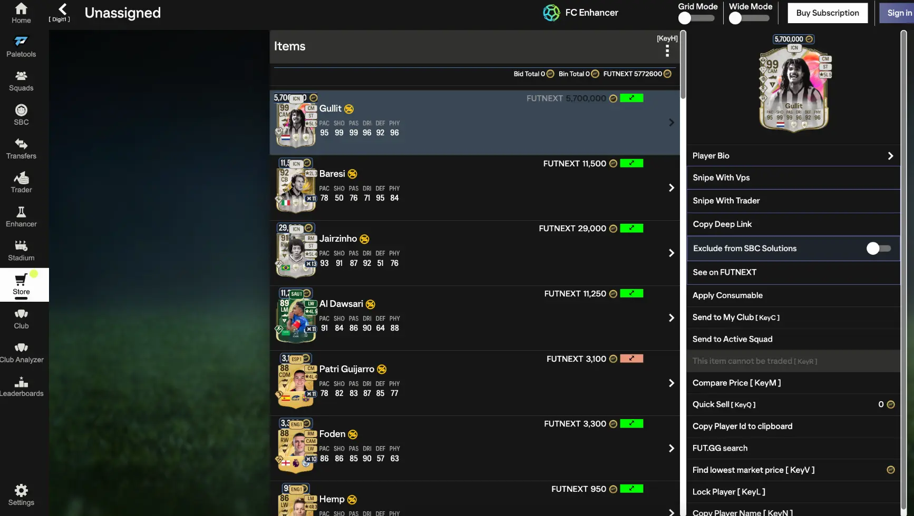The image size is (914, 516).
Task: Open the Trader sidebar icon
Action: point(21,178)
